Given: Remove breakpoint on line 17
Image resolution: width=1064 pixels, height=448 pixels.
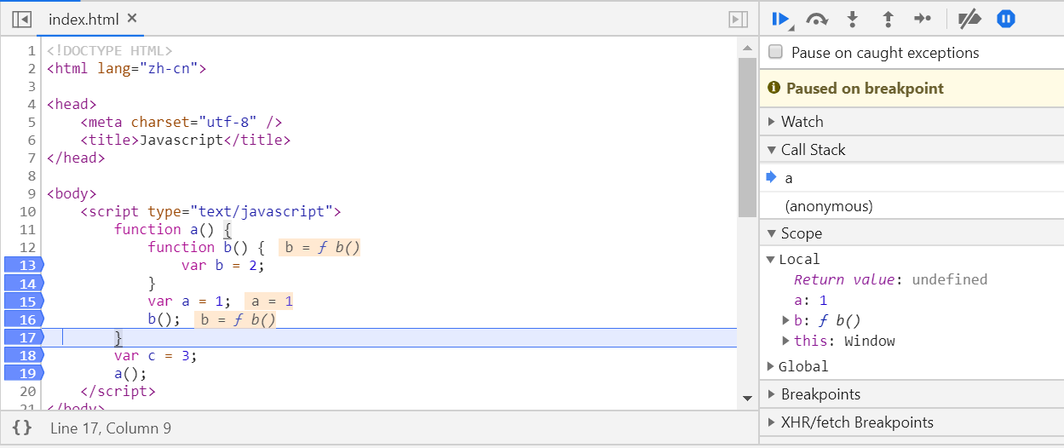Looking at the screenshot, I should tap(23, 337).
